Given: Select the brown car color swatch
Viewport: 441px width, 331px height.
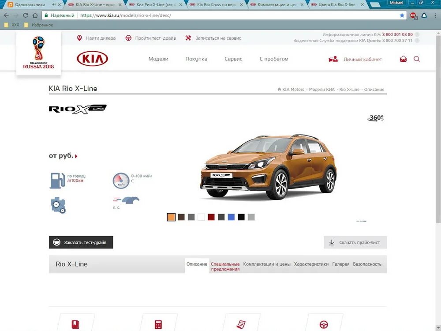Looking at the screenshot, I should pyautogui.click(x=181, y=217).
